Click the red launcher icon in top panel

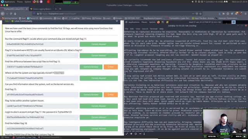[48, 2]
